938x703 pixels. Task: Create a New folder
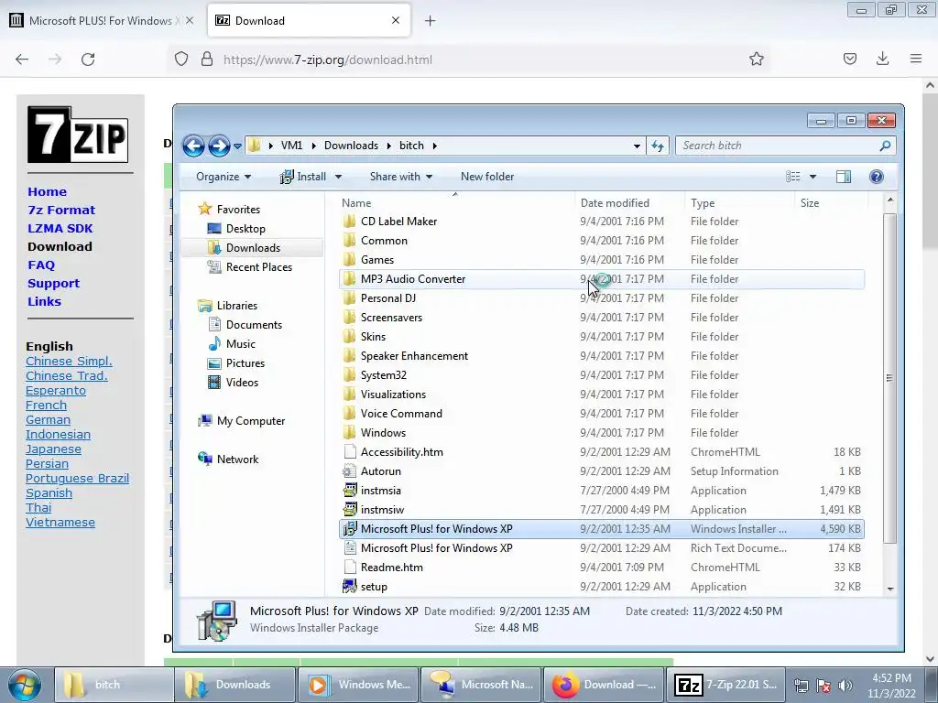(487, 177)
